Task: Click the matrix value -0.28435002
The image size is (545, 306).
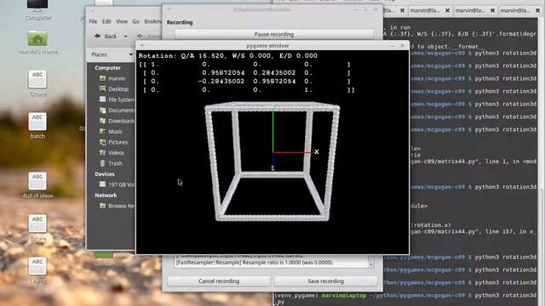Action: (221, 82)
